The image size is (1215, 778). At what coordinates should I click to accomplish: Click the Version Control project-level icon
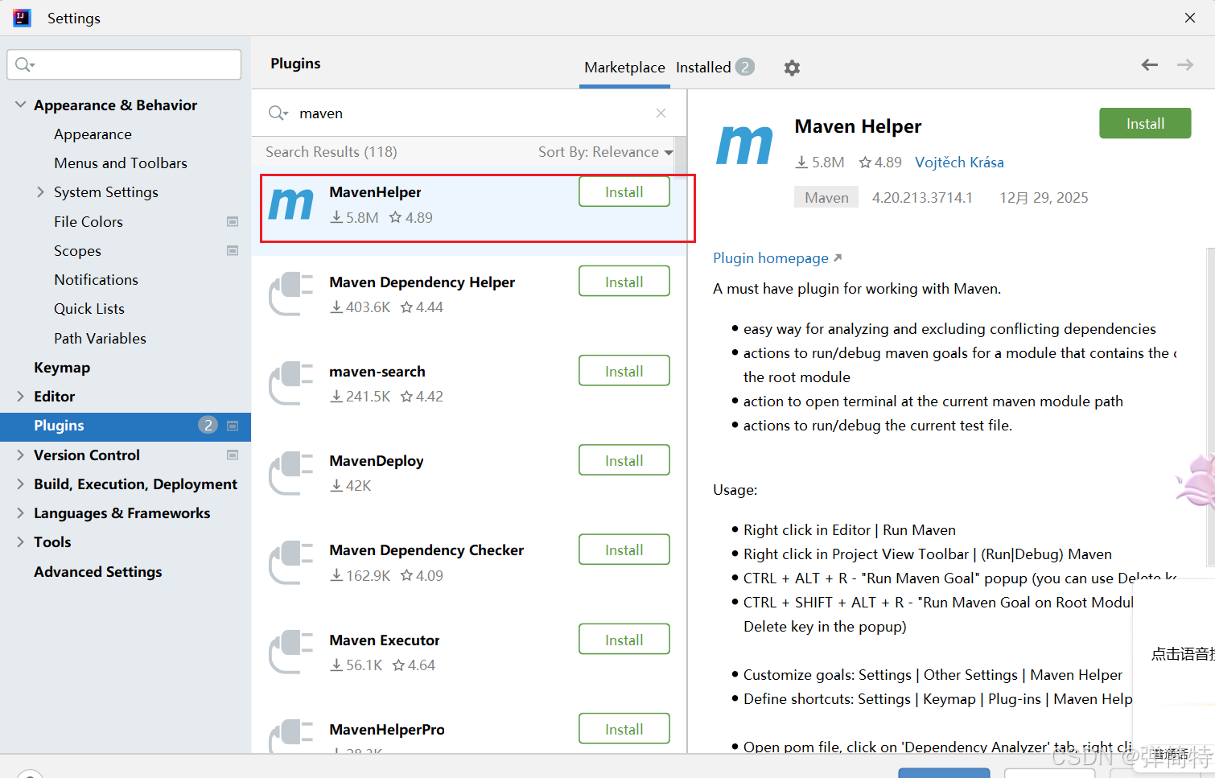[x=233, y=455]
